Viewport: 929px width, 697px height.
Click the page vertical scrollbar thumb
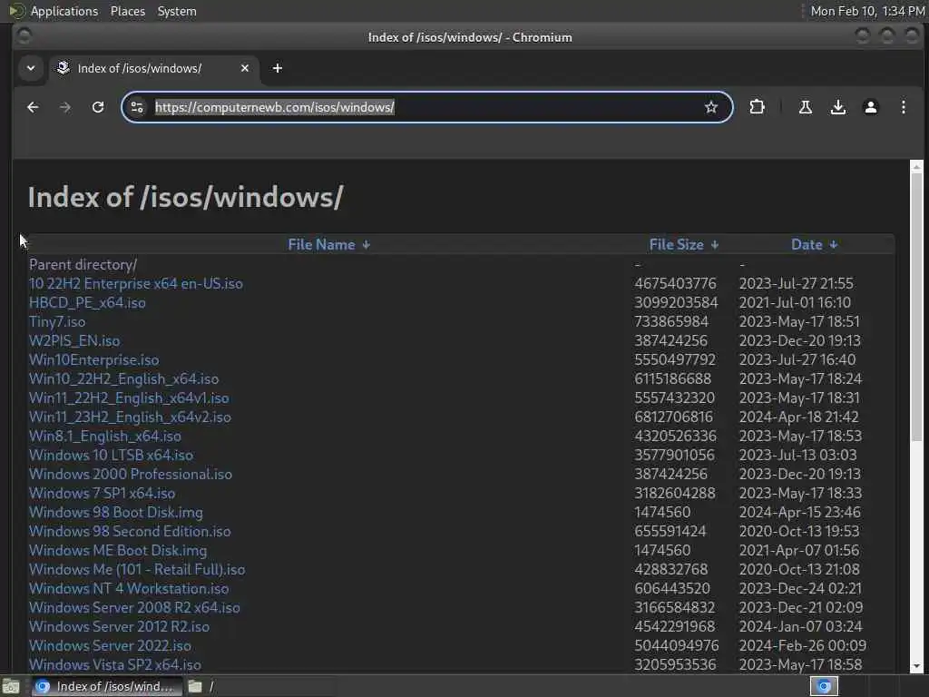[x=916, y=307]
